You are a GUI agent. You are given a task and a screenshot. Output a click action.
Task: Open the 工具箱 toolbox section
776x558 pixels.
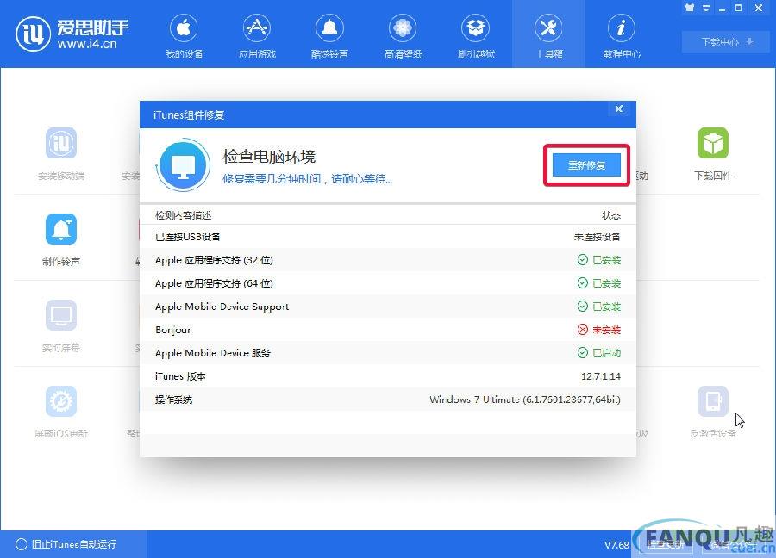click(549, 36)
